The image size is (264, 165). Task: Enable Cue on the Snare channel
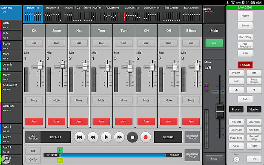(56, 43)
